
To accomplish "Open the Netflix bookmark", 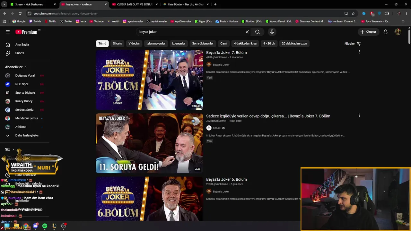I will coord(50,21).
